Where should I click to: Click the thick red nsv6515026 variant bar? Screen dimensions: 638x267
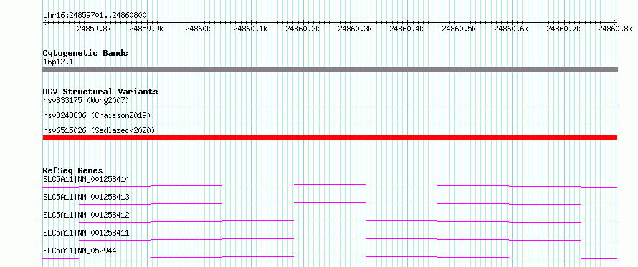330,137
